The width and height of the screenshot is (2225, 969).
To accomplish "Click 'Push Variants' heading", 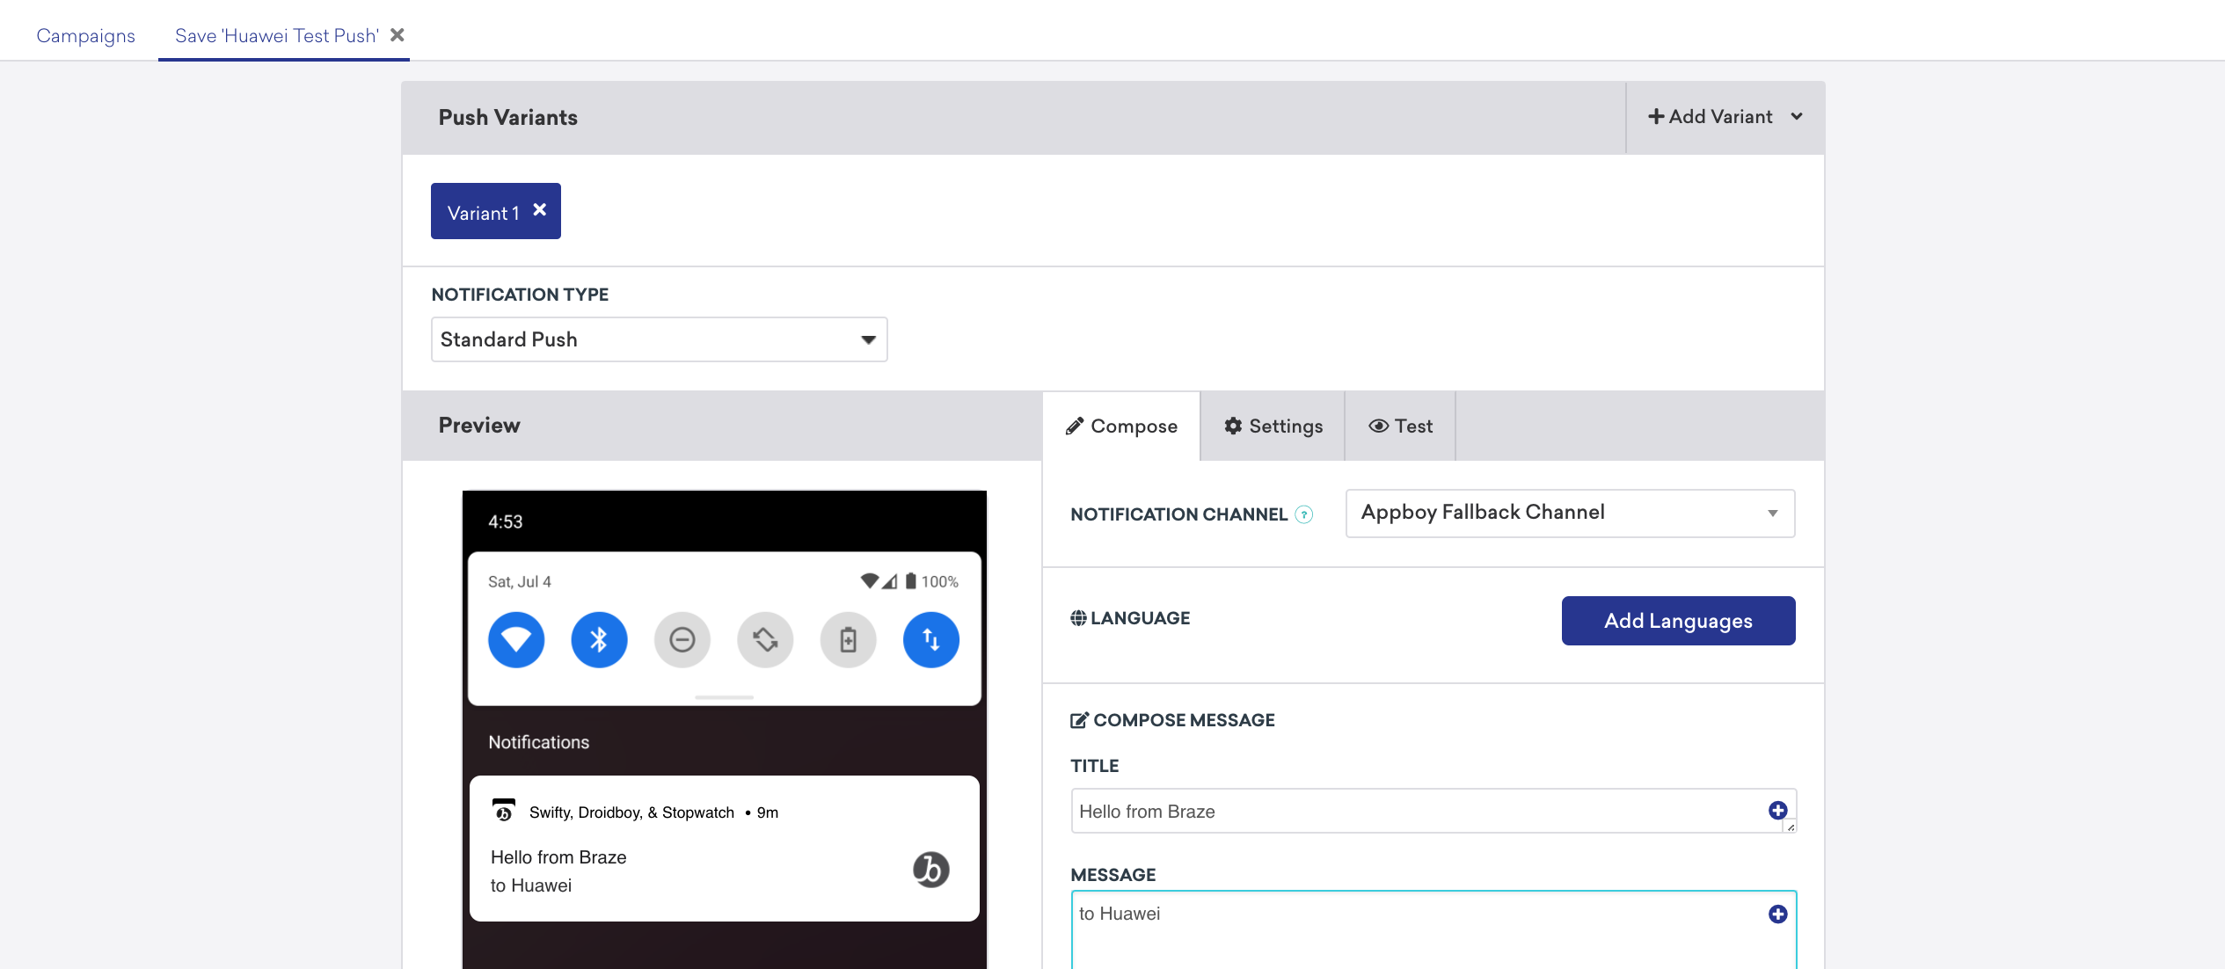I will click(508, 118).
